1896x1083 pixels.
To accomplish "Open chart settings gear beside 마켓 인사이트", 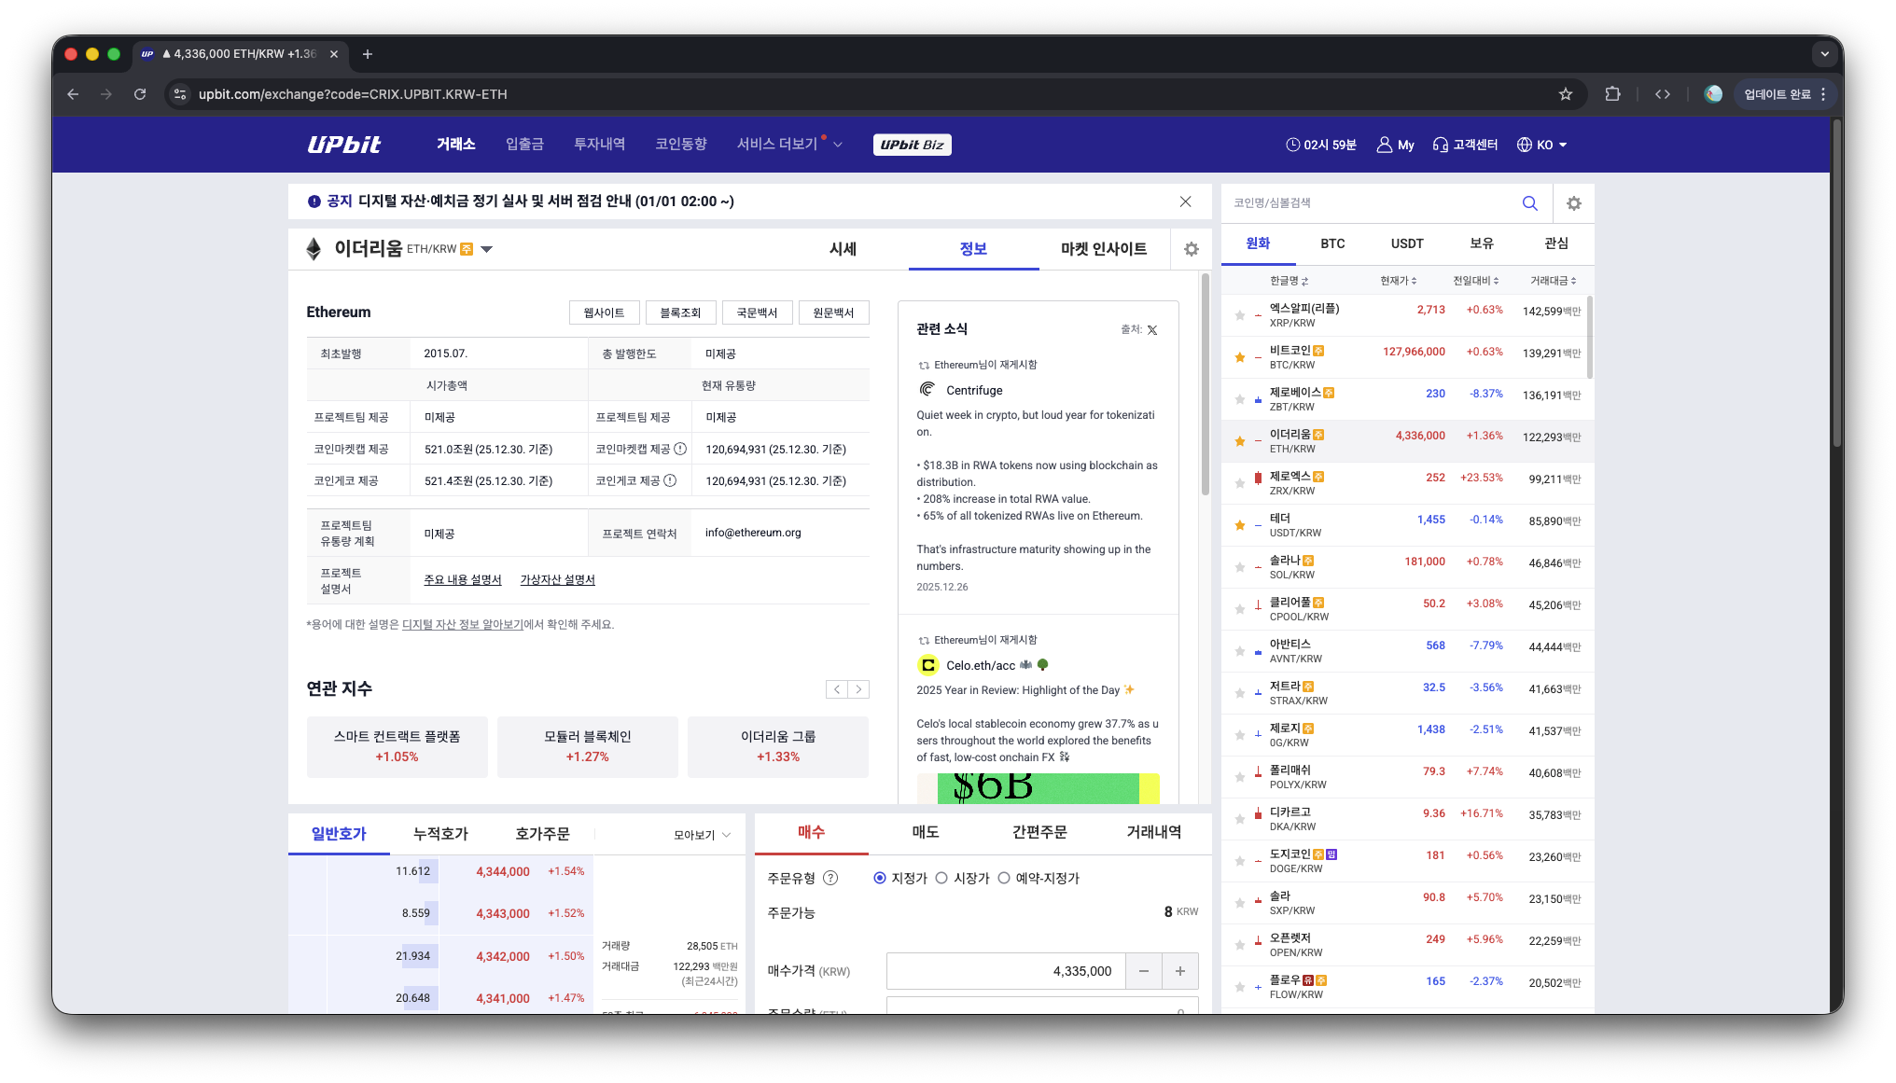I will pyautogui.click(x=1192, y=249).
